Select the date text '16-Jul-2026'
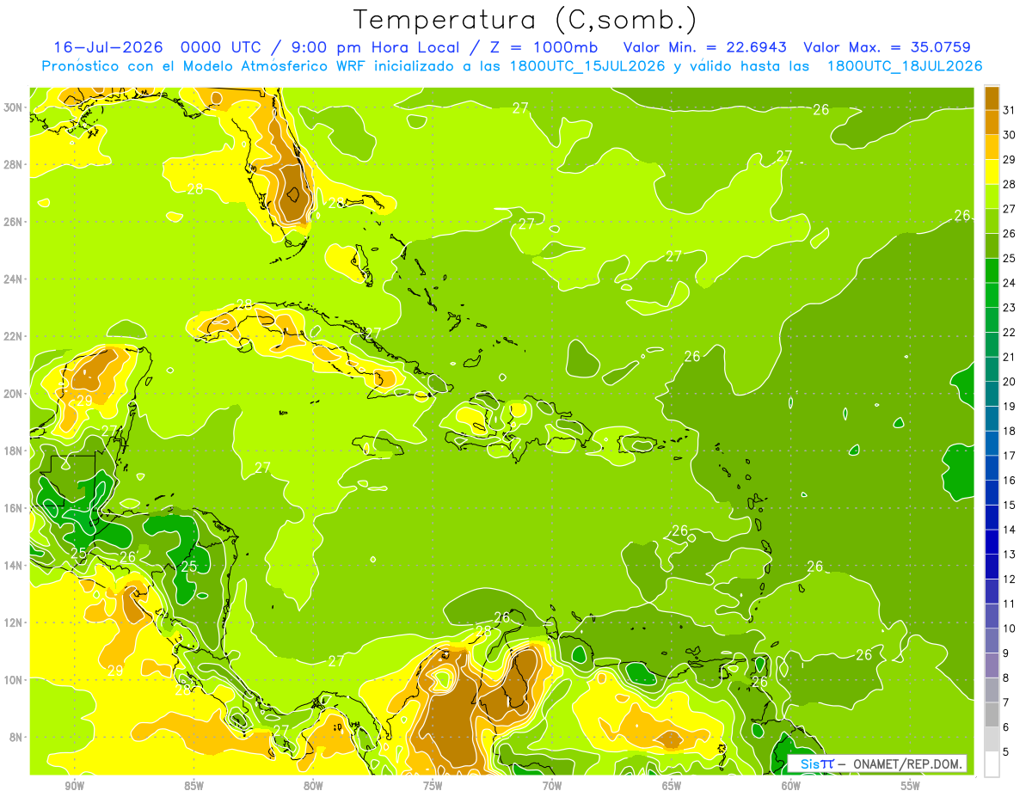 [108, 47]
